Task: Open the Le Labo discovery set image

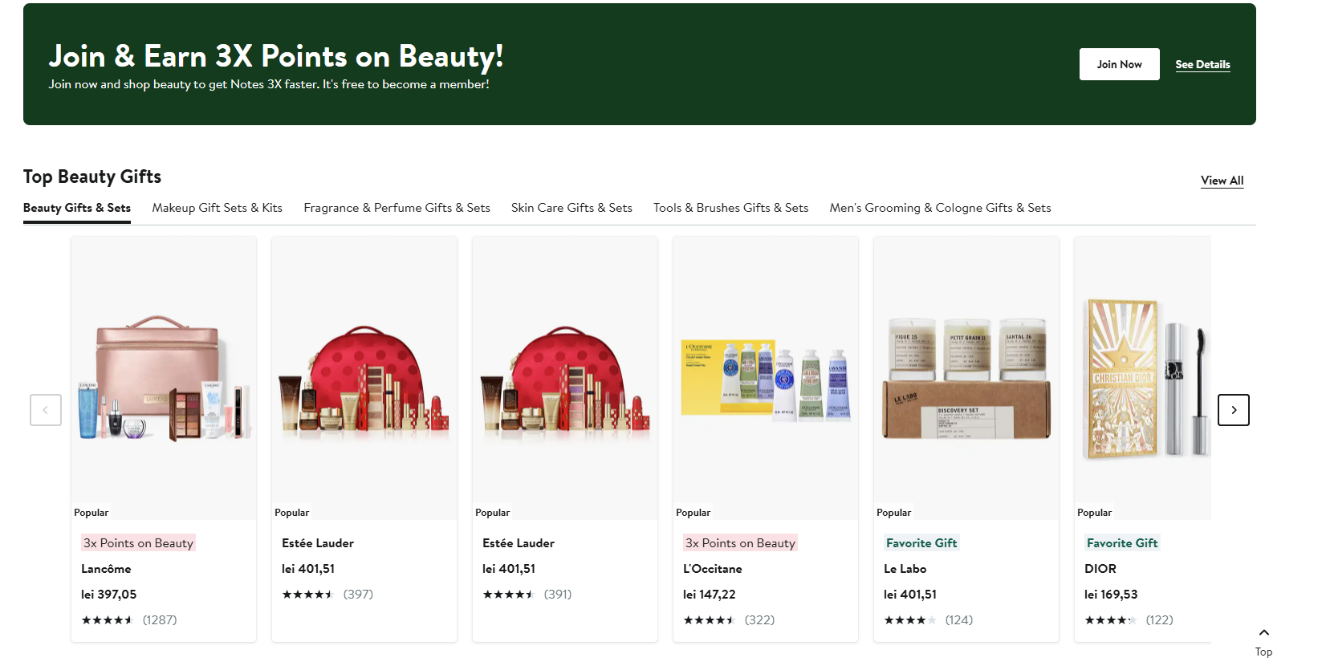Action: pos(966,377)
